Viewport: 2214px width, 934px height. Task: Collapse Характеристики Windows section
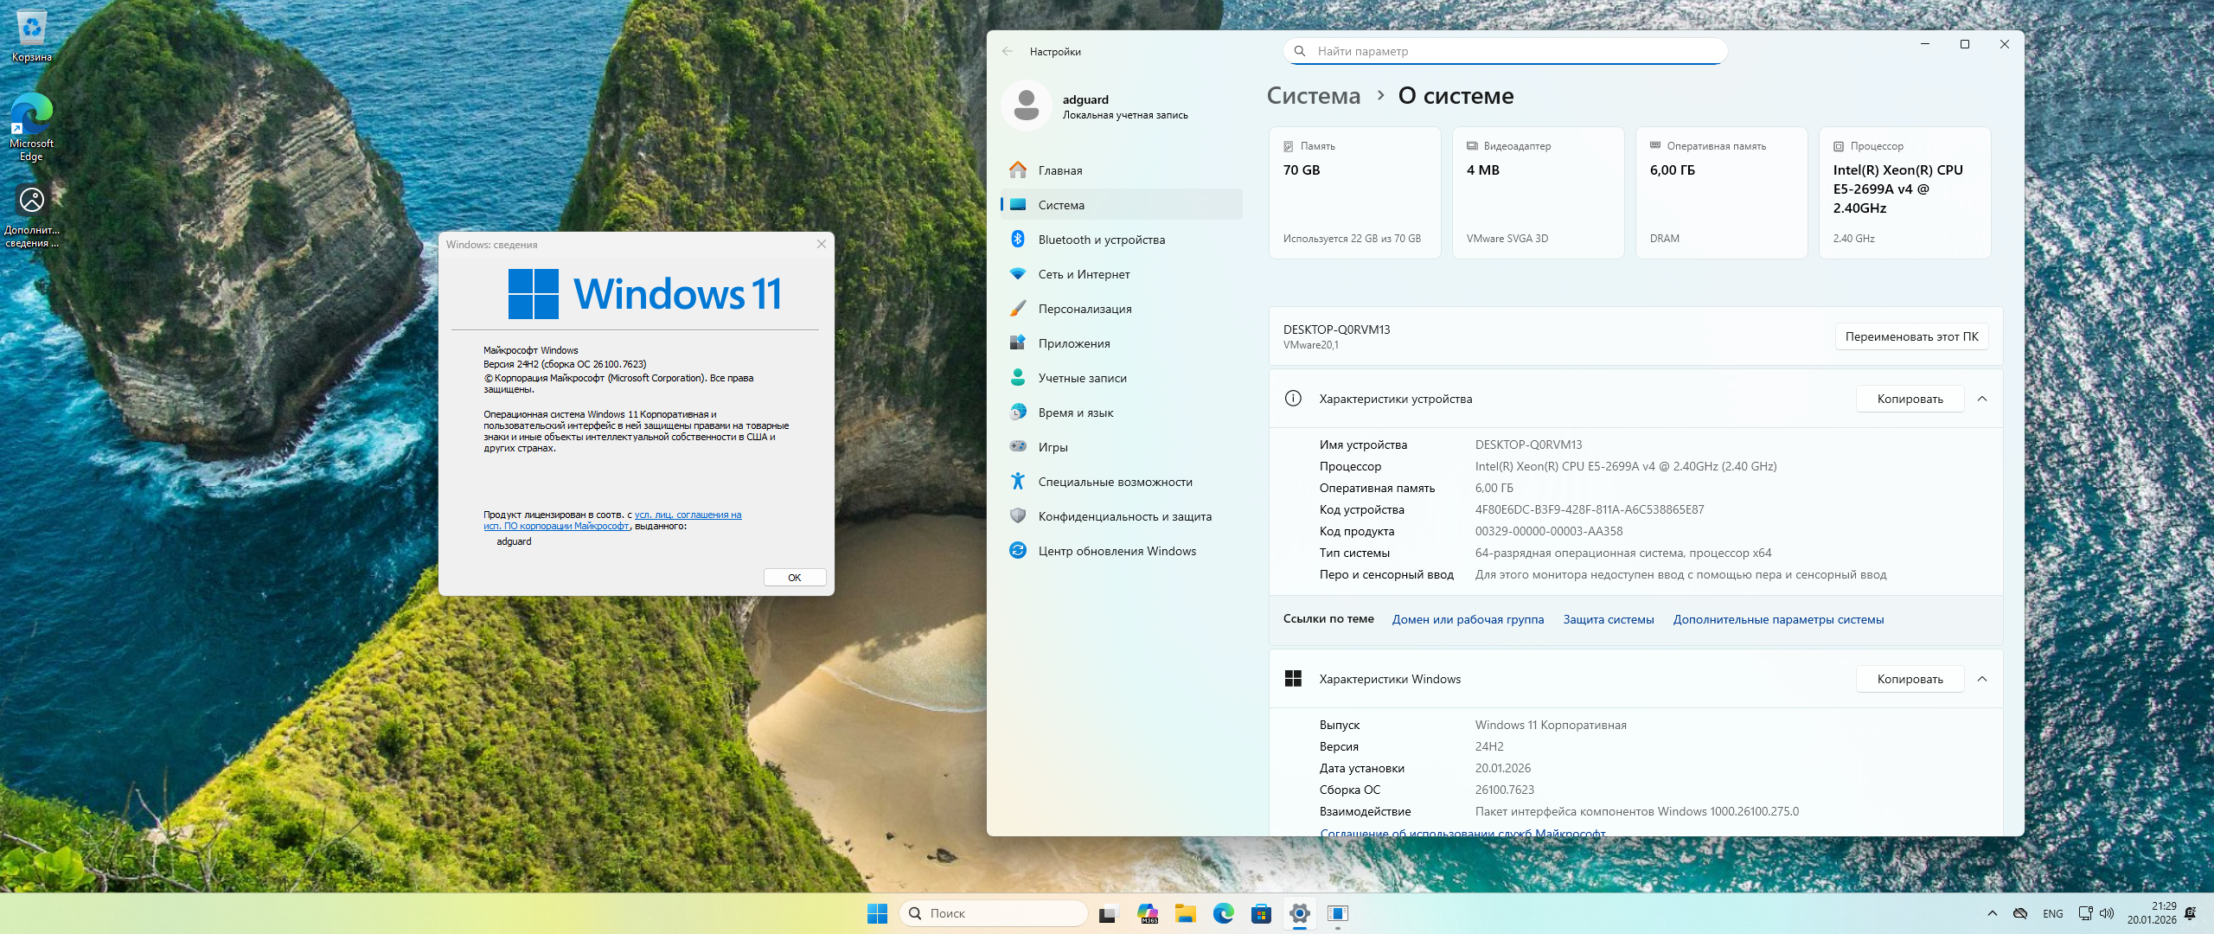tap(1982, 679)
